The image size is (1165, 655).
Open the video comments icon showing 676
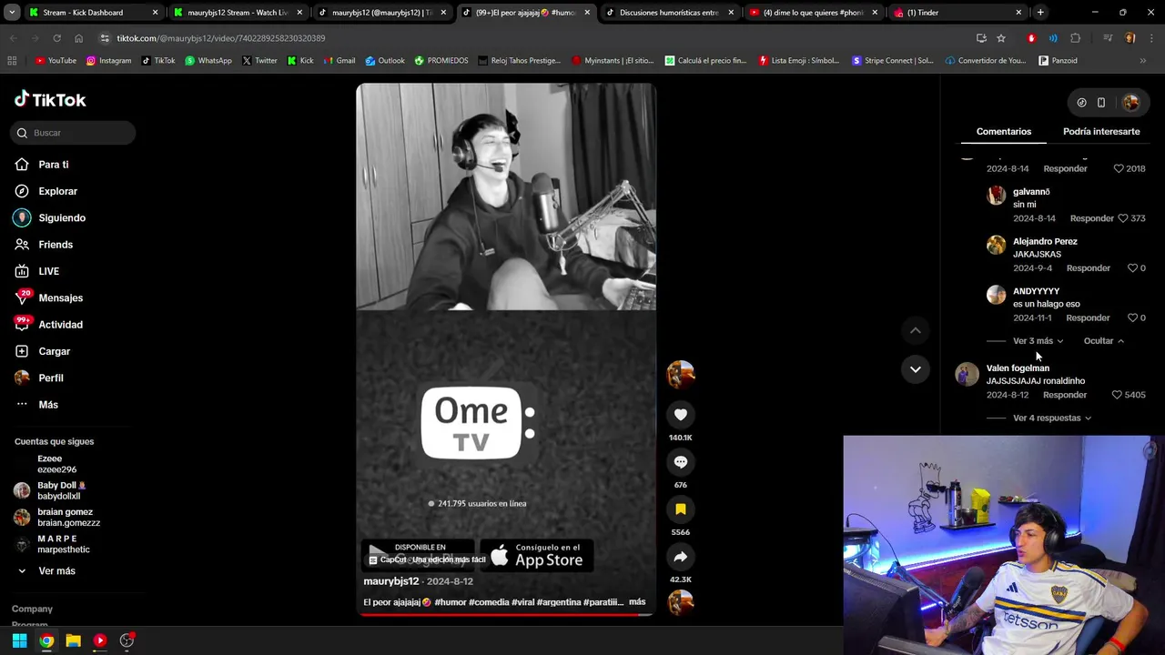pyautogui.click(x=680, y=462)
